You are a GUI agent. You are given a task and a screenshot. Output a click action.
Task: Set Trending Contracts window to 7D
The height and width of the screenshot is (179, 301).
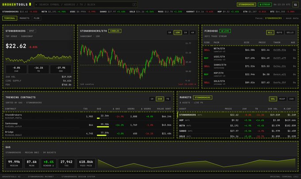coord(168,99)
